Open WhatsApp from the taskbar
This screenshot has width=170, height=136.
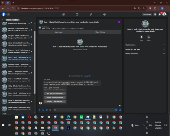coord(81,117)
